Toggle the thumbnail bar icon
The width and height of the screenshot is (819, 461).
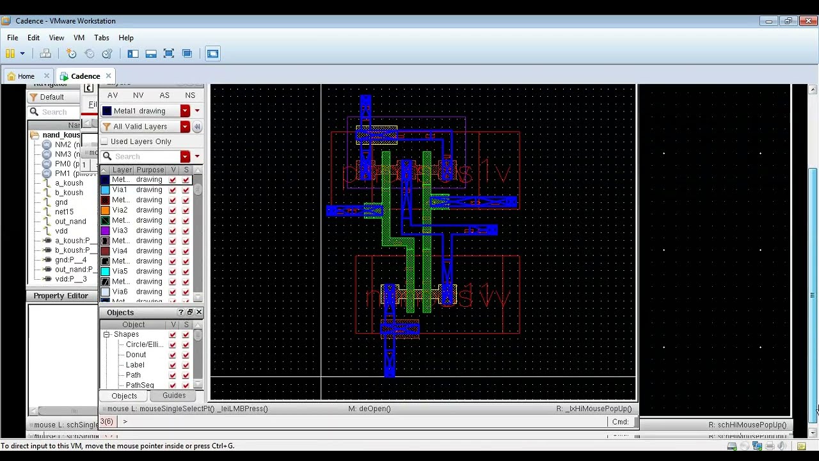click(x=151, y=54)
